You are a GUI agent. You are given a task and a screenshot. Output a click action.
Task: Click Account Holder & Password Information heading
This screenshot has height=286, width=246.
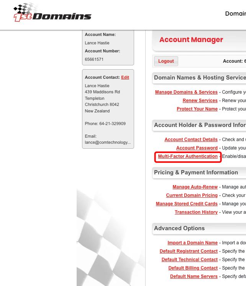200,125
